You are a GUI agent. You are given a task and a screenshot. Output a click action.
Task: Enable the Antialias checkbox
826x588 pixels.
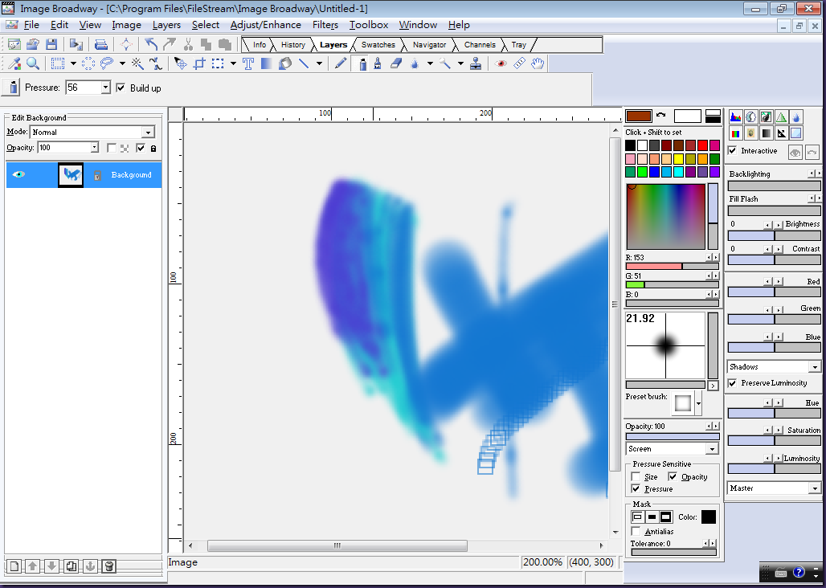click(x=636, y=531)
